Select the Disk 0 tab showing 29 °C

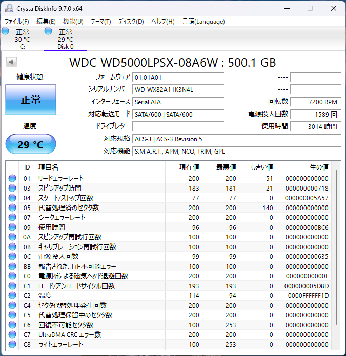[x=66, y=39]
